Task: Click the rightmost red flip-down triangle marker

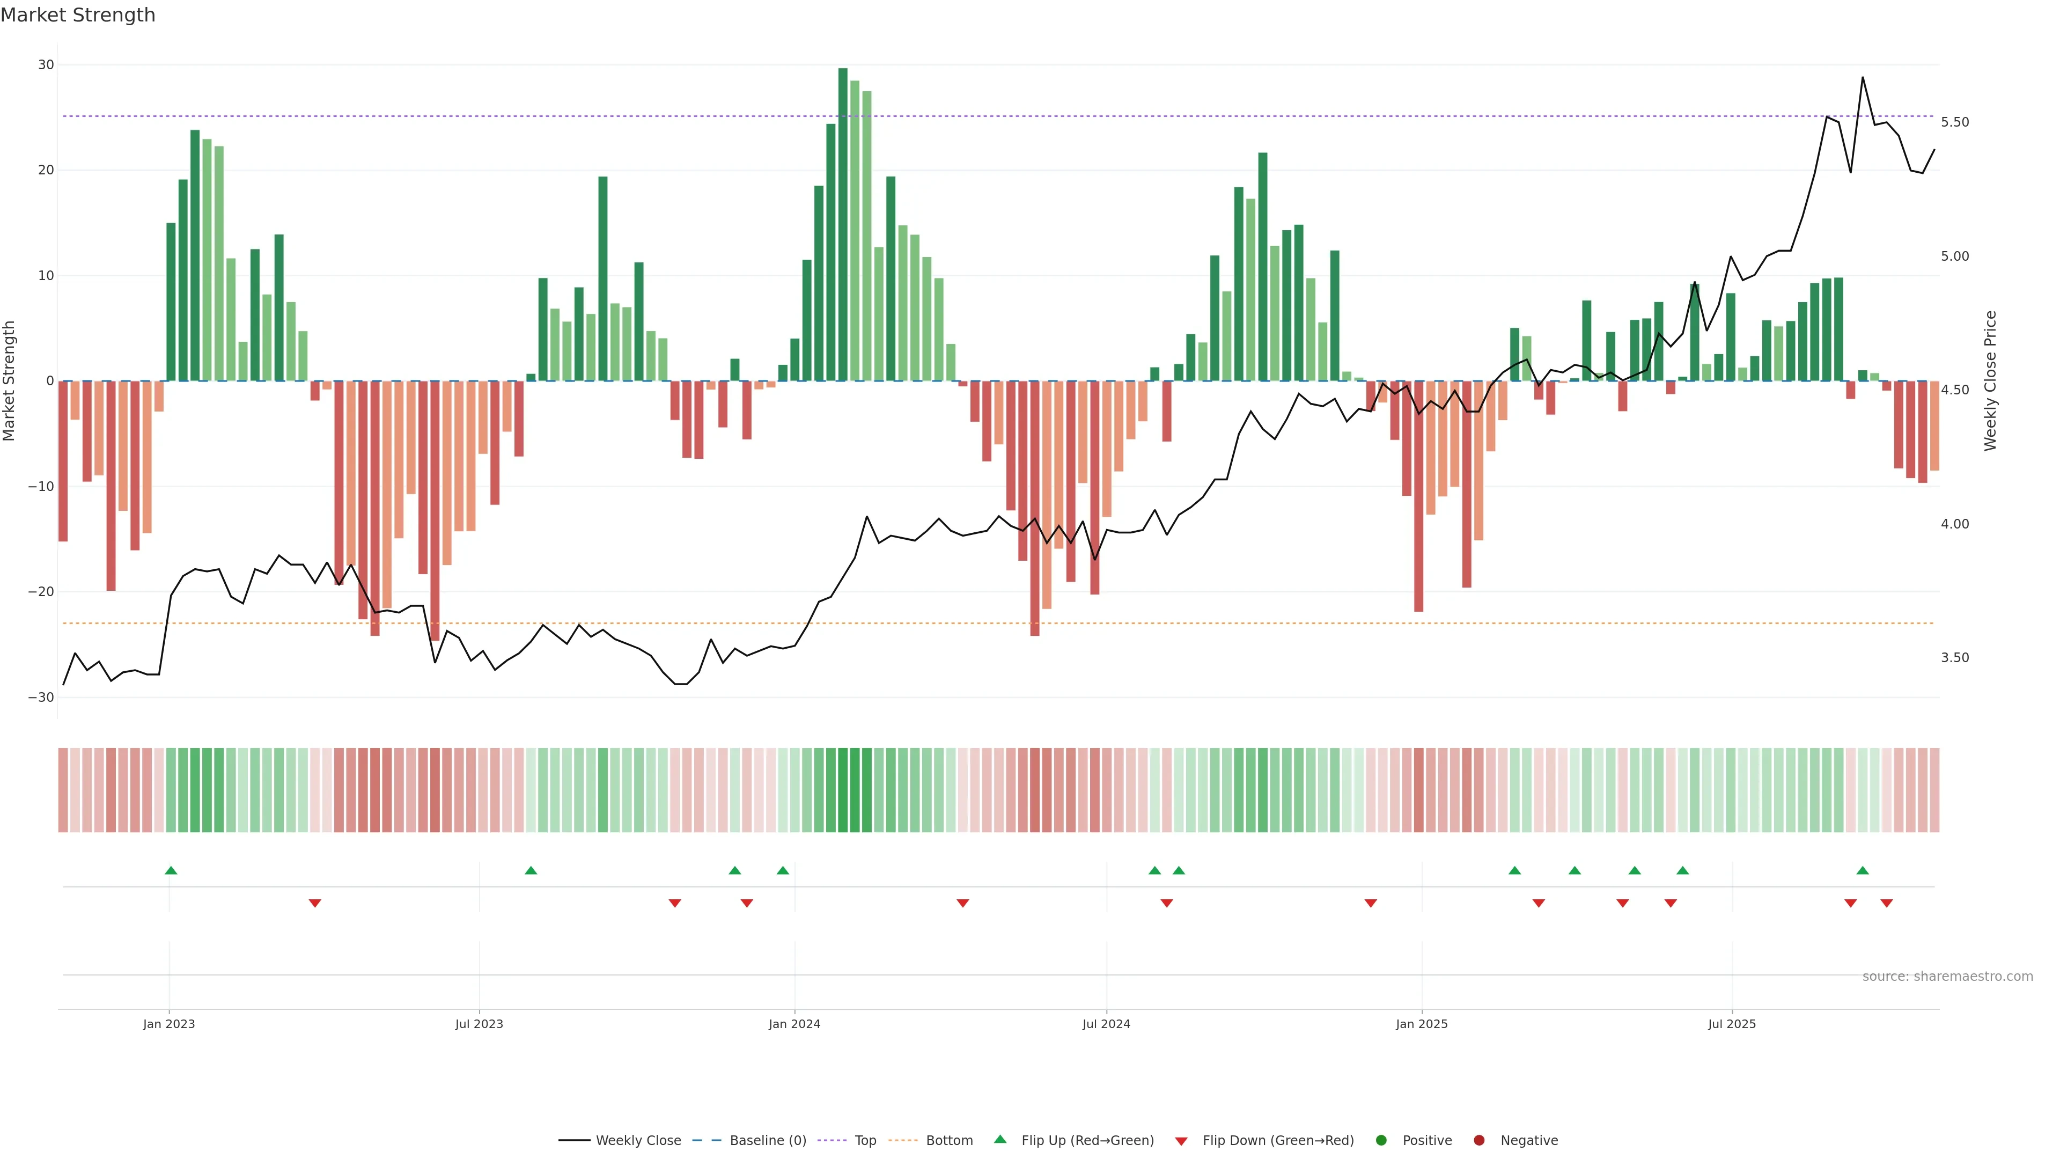Action: point(1887,903)
